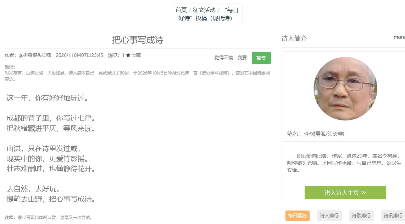The image size is (405, 224).
Task: Click the pen name 笔名:李树身狼头长啸
Action: (315, 134)
